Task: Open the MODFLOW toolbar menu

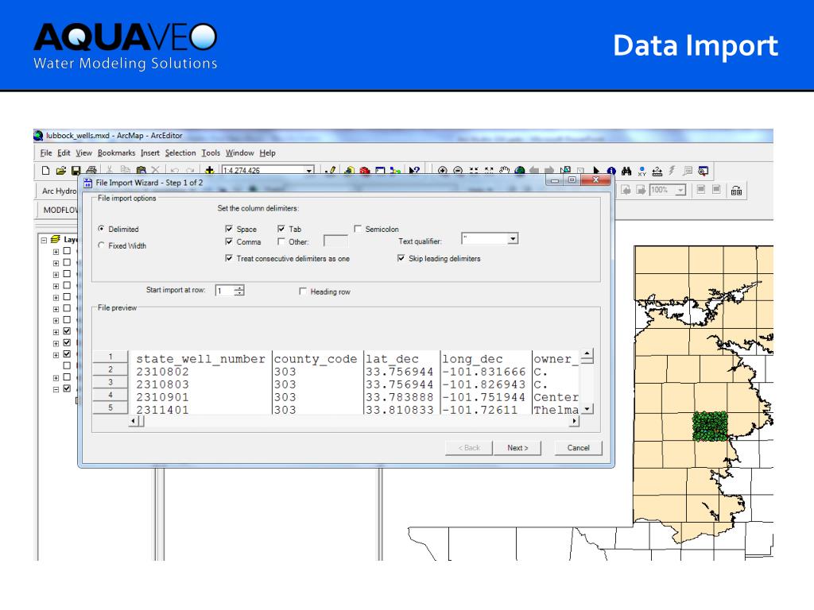Action: 60,210
